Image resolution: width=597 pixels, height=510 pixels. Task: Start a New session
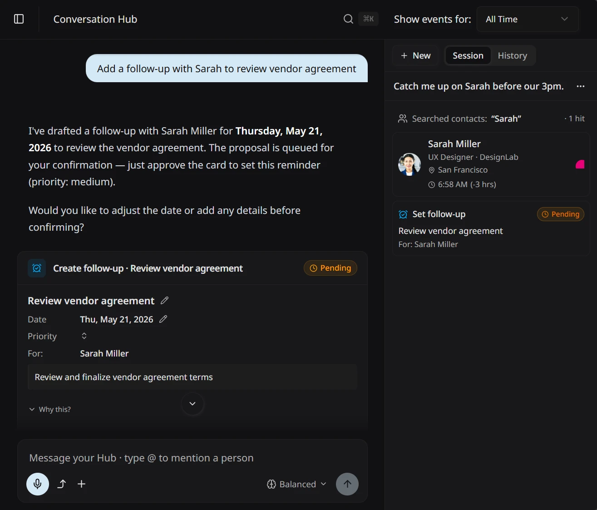click(x=416, y=56)
